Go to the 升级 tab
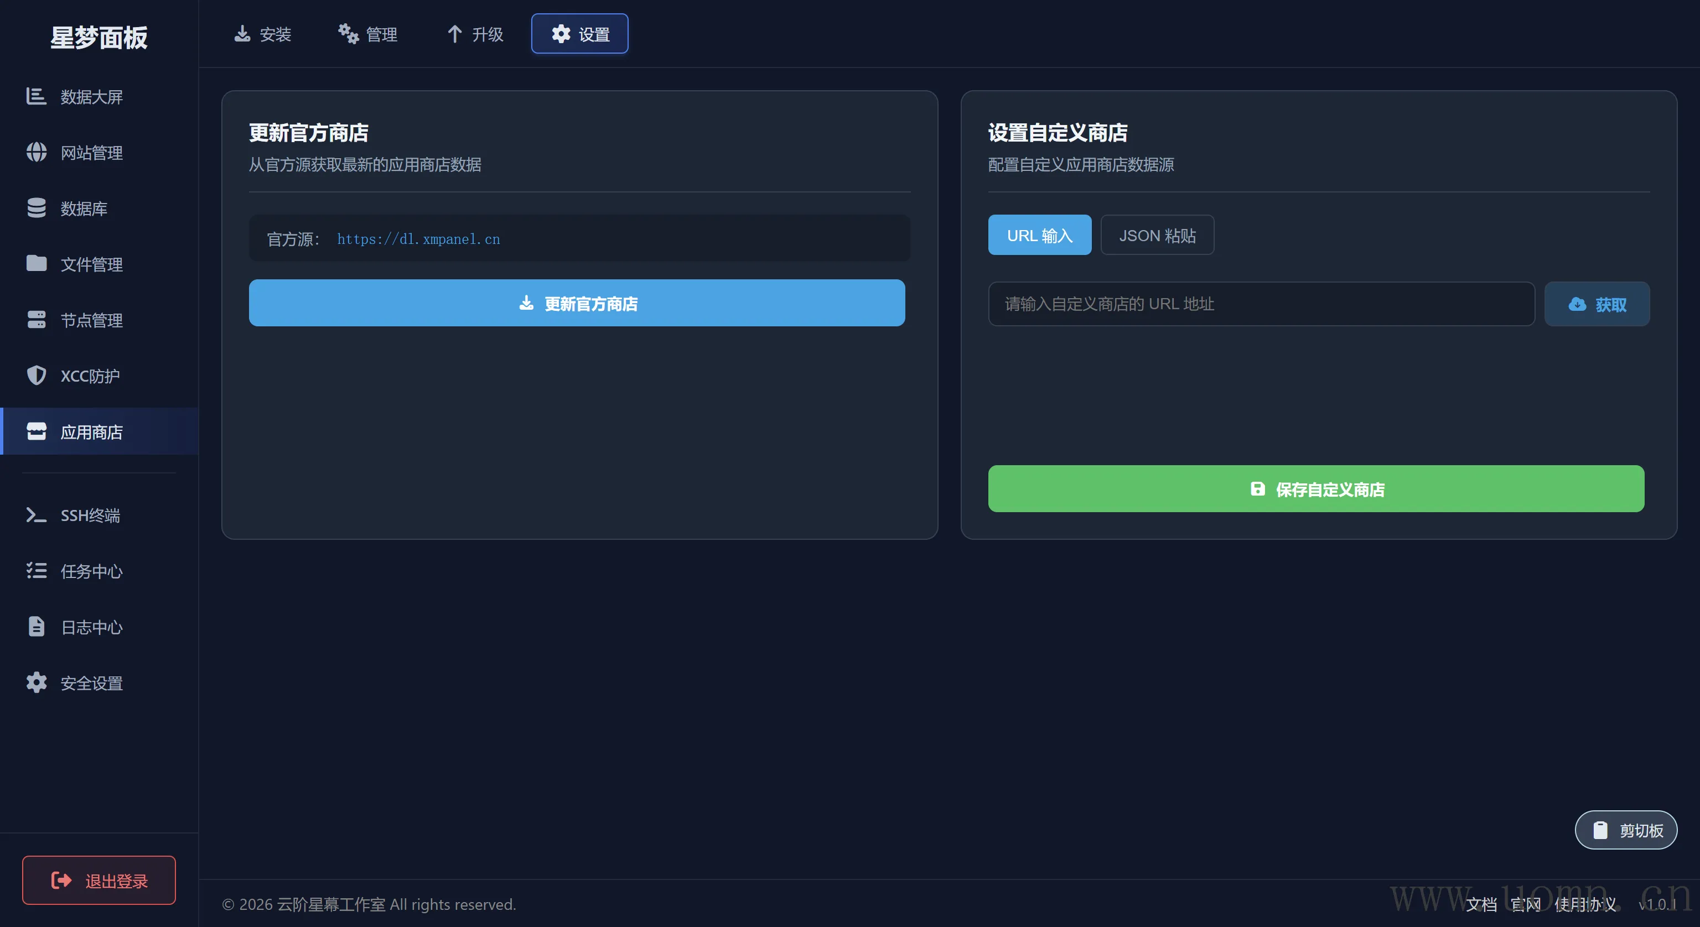Viewport: 1700px width, 927px height. pos(475,34)
